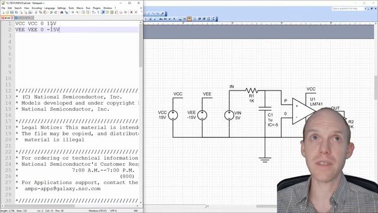The width and height of the screenshot is (378, 213).
Task: Open the dropdown beside the help question box
Action: pyautogui.click(x=366, y=9)
